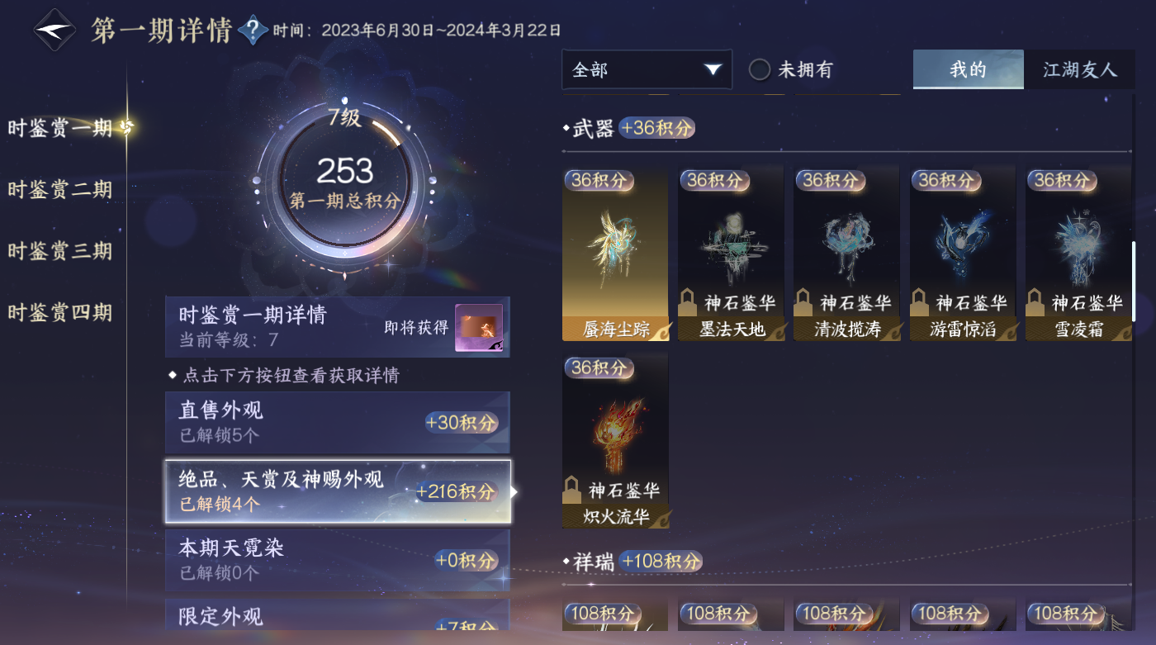Image resolution: width=1156 pixels, height=645 pixels.
Task: Expand the 本期天霓染 row
Action: (338, 560)
